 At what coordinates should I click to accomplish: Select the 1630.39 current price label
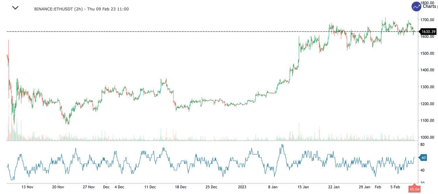428,32
